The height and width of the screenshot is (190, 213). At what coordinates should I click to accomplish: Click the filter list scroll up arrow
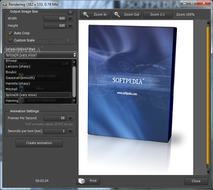pyautogui.click(x=74, y=62)
